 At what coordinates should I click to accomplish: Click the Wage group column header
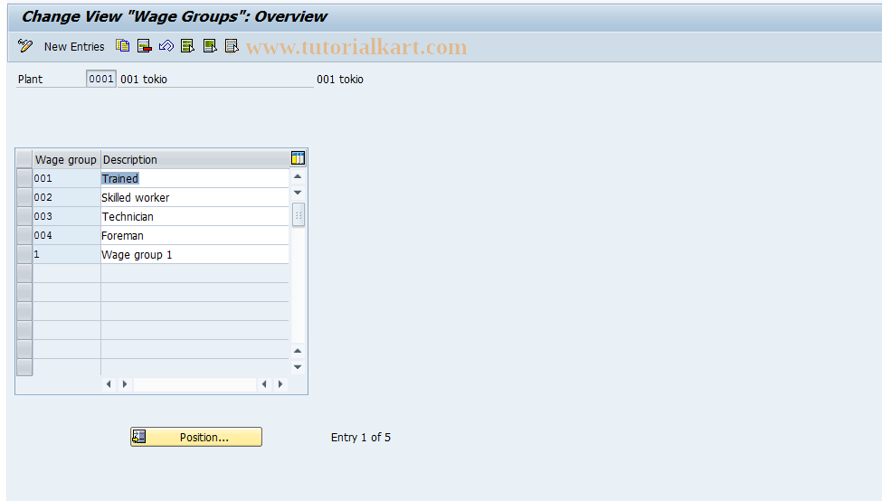tap(66, 160)
